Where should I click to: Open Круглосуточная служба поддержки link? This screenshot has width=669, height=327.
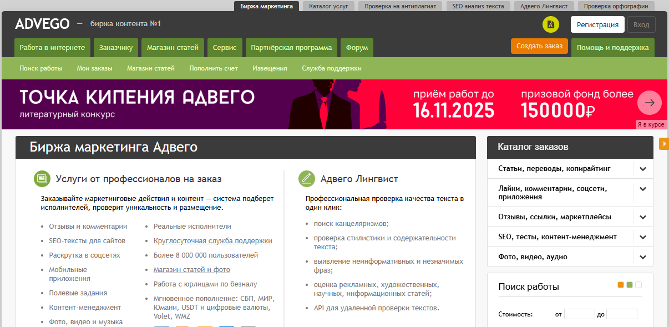(x=212, y=241)
